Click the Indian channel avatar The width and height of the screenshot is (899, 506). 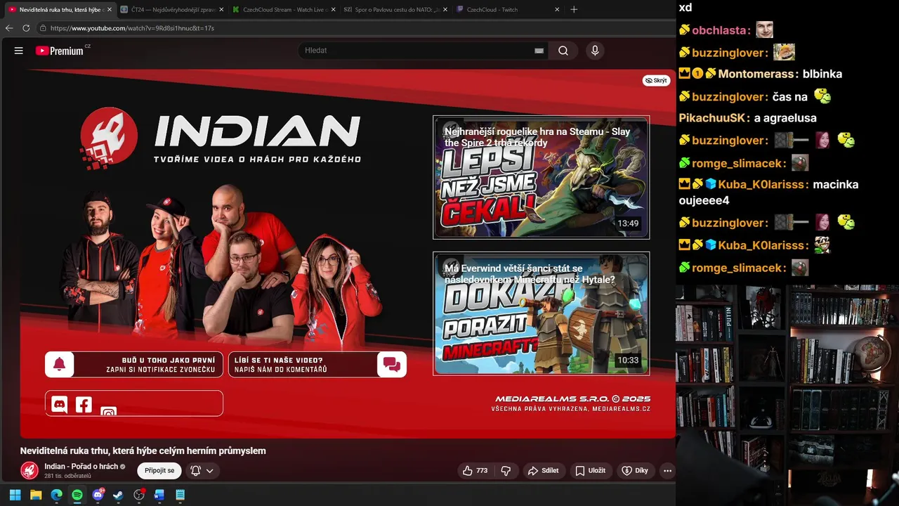(29, 471)
